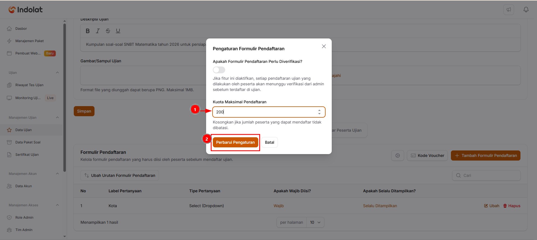This screenshot has width=537, height=240.
Task: Click the sidebar scroll up arrow
Action: click(x=65, y=21)
